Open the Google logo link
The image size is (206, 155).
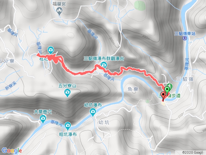point(12,150)
